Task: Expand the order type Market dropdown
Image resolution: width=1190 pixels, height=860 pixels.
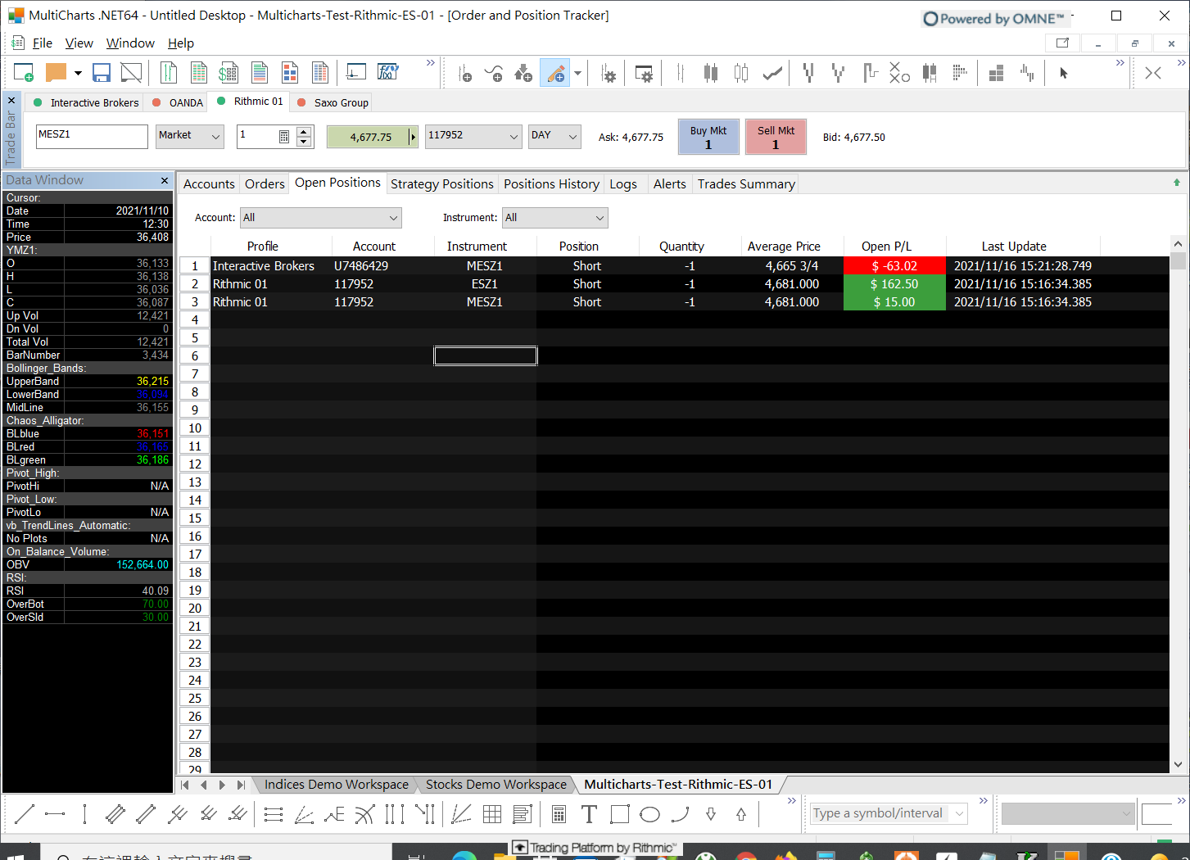Action: (215, 137)
